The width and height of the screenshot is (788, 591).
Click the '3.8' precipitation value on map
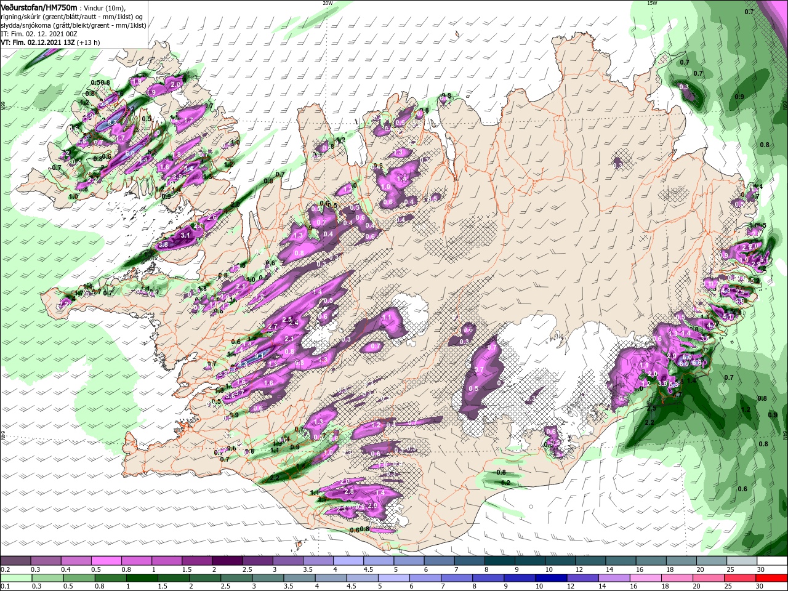[163, 244]
